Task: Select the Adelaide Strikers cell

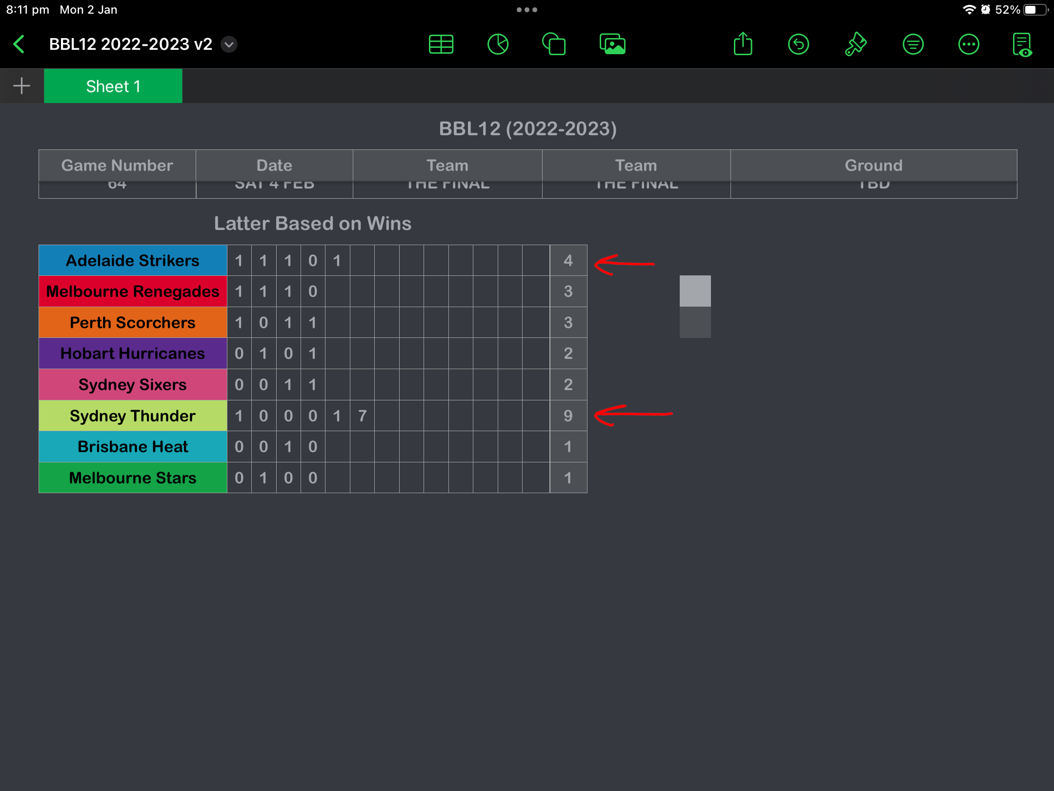Action: point(133,260)
